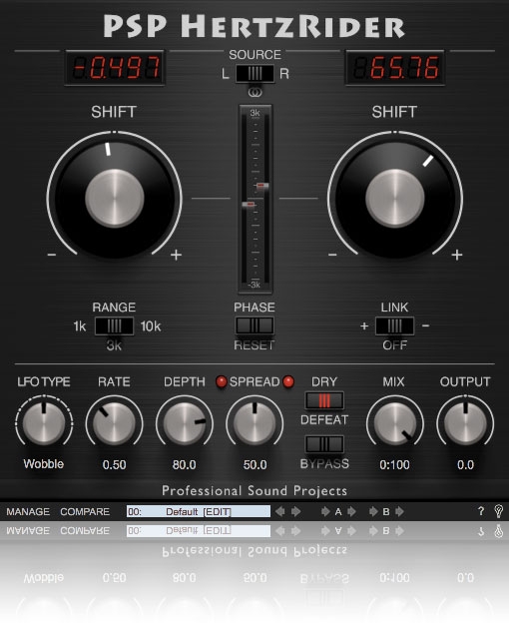
Task: Click the arrow left of B
Action: (373, 511)
